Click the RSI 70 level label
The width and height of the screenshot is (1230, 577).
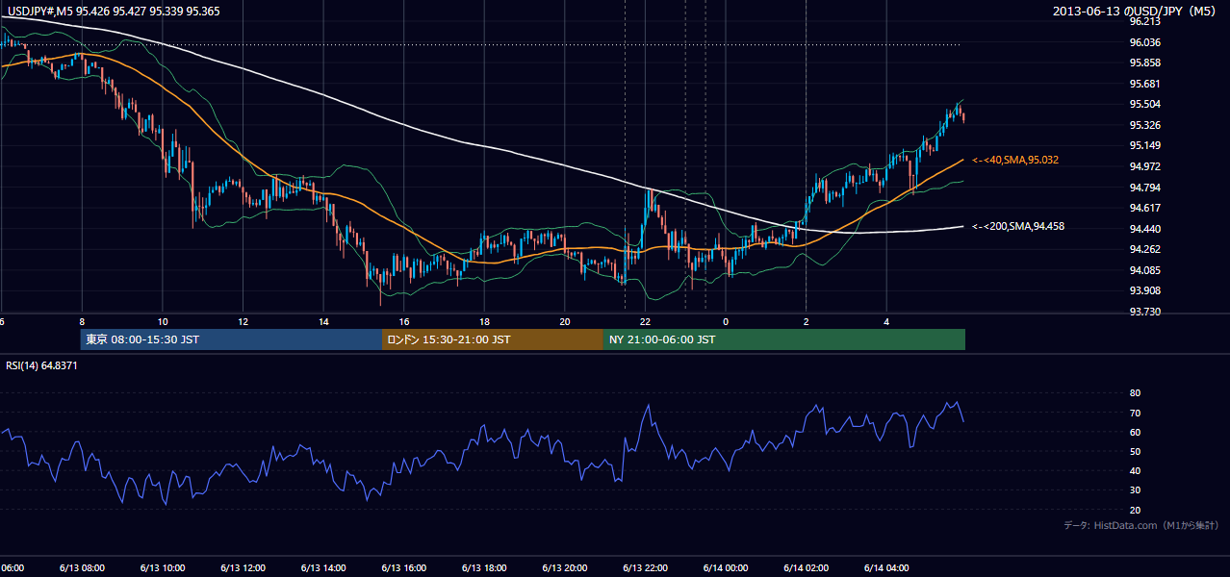[1136, 413]
